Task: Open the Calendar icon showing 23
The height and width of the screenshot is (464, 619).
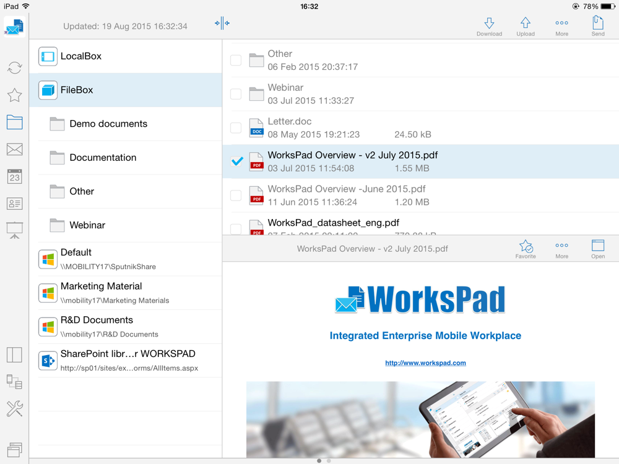Action: pyautogui.click(x=15, y=176)
